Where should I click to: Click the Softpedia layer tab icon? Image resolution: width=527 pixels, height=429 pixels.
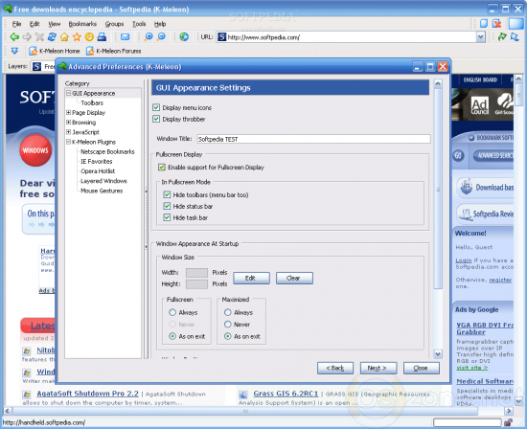pos(36,66)
